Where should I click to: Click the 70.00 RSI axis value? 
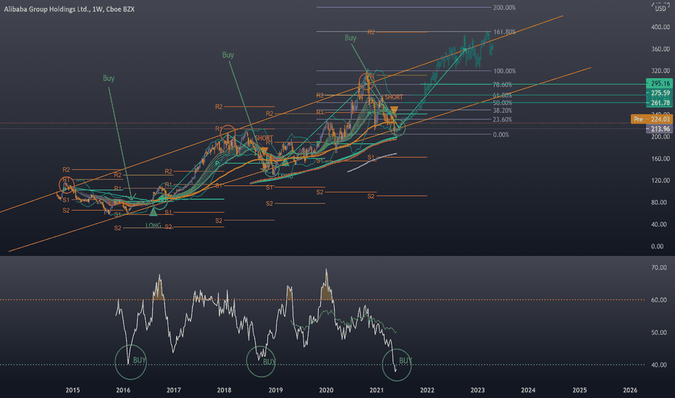(x=658, y=268)
